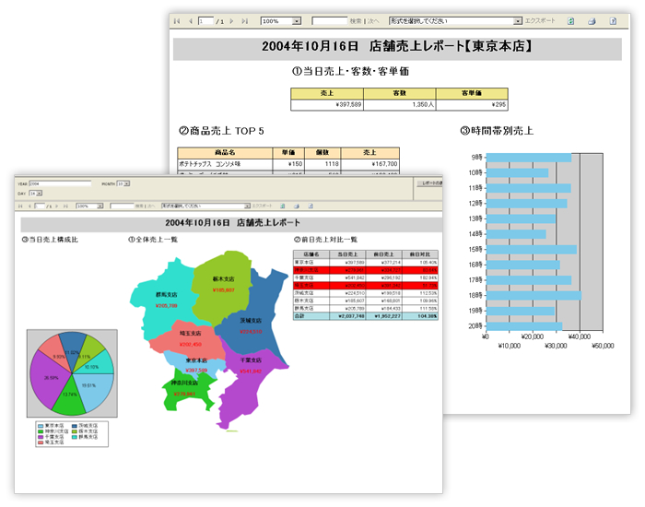Click the print icon in front report toolbar
The image size is (645, 507).
click(x=297, y=206)
